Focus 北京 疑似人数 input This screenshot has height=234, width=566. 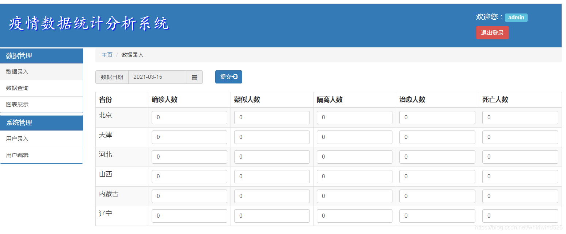point(272,118)
